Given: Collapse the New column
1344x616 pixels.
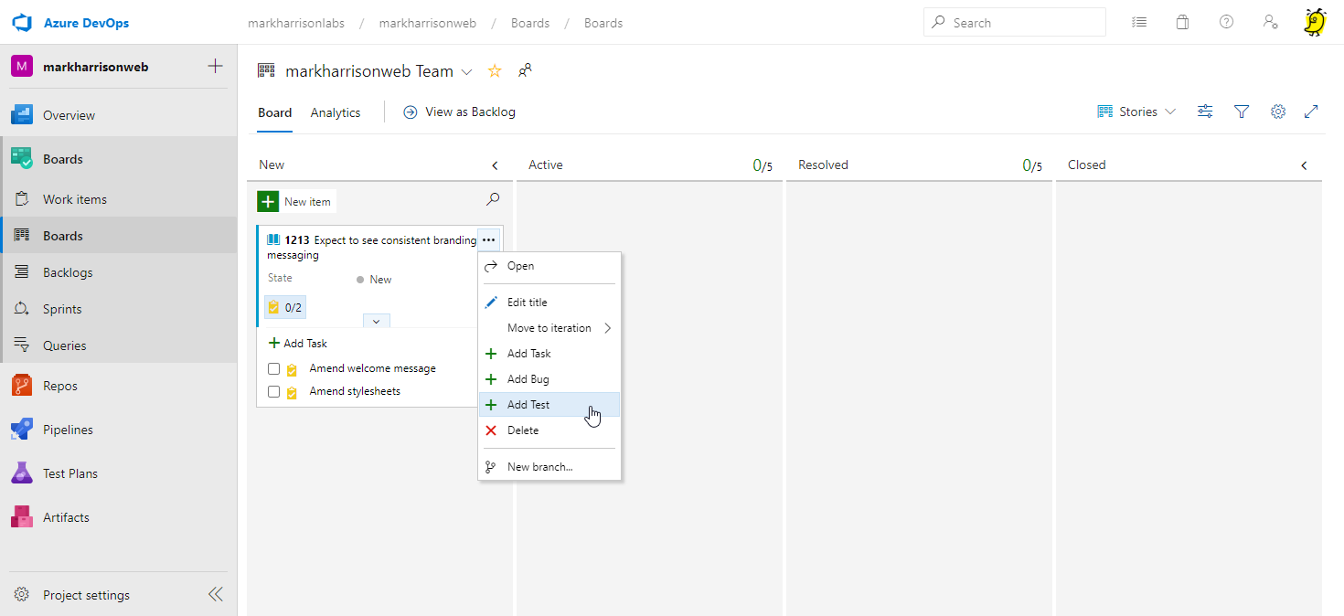Looking at the screenshot, I should [x=495, y=165].
